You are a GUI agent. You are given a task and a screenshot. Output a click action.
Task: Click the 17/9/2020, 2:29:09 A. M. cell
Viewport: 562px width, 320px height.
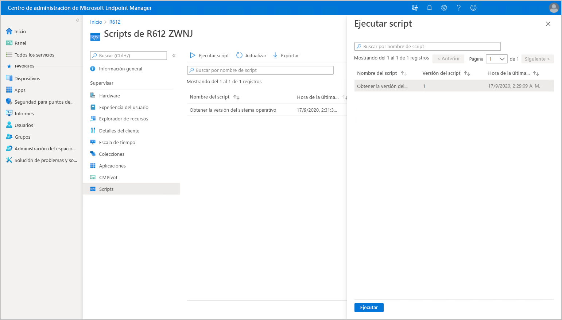[x=514, y=86]
